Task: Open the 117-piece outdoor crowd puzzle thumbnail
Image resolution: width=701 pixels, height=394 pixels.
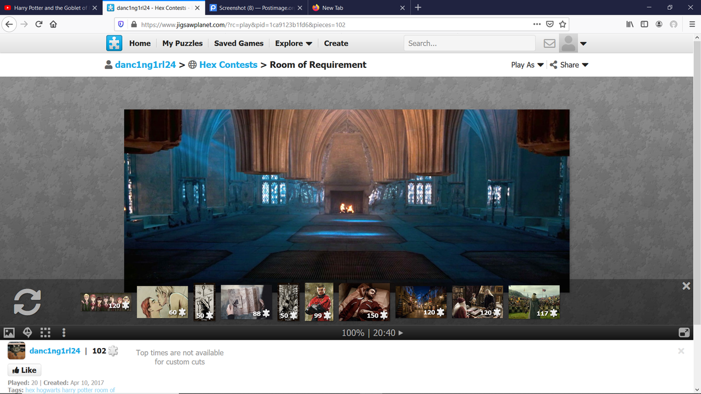Action: click(534, 302)
